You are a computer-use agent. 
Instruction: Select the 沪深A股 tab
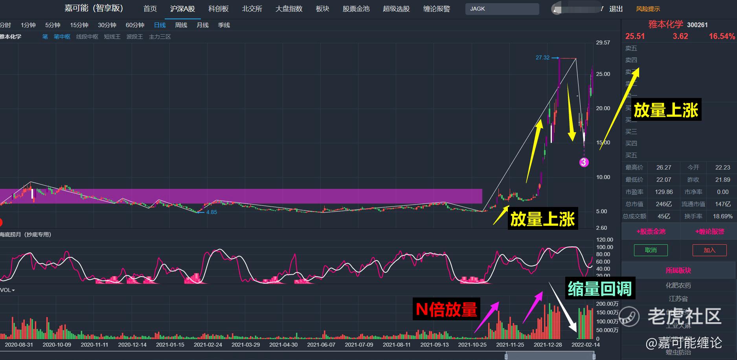183,9
